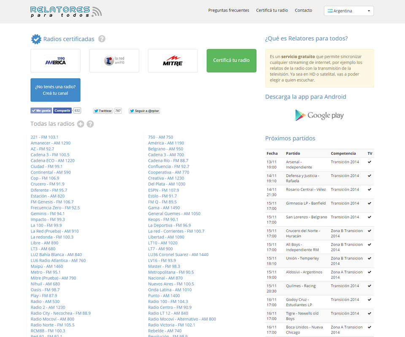Image resolution: width=405 pixels, height=337 pixels.
Task: Select La Deportiva - FM 96.9
Action: click(x=170, y=225)
